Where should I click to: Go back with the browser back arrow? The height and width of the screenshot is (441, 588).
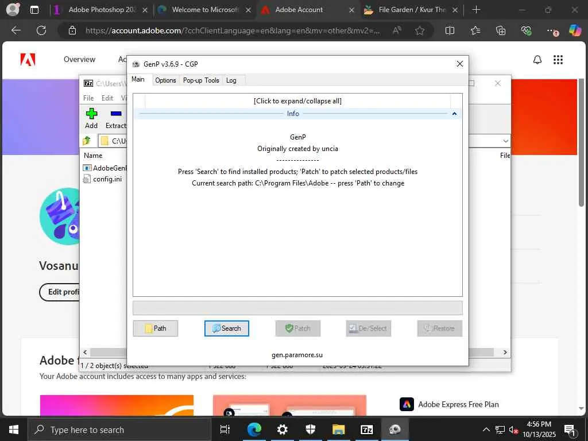pyautogui.click(x=16, y=30)
